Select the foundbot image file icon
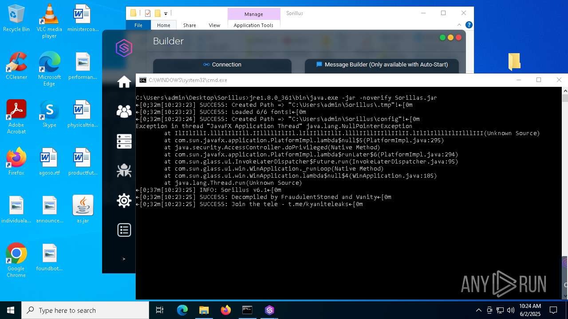 pyautogui.click(x=49, y=257)
